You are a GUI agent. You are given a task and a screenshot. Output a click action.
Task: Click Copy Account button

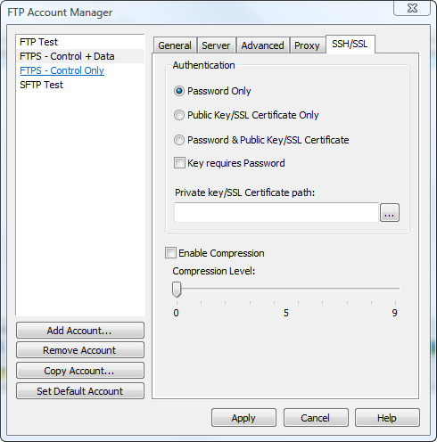pyautogui.click(x=80, y=371)
